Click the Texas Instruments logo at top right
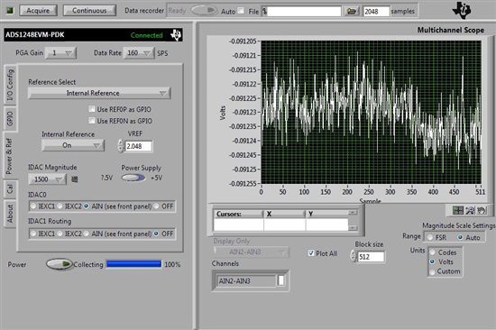Image resolution: width=496 pixels, height=330 pixels. tap(462, 11)
